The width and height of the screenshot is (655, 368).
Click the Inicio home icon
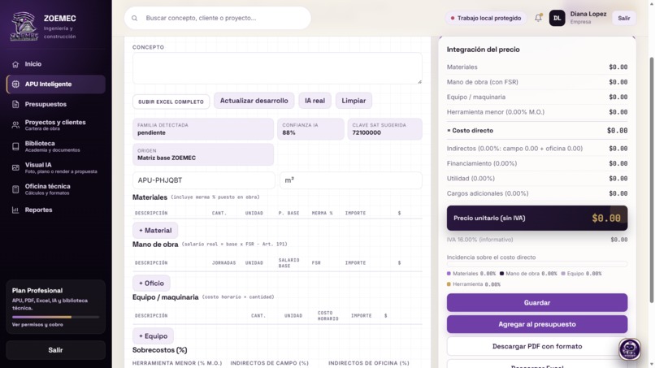tap(15, 64)
